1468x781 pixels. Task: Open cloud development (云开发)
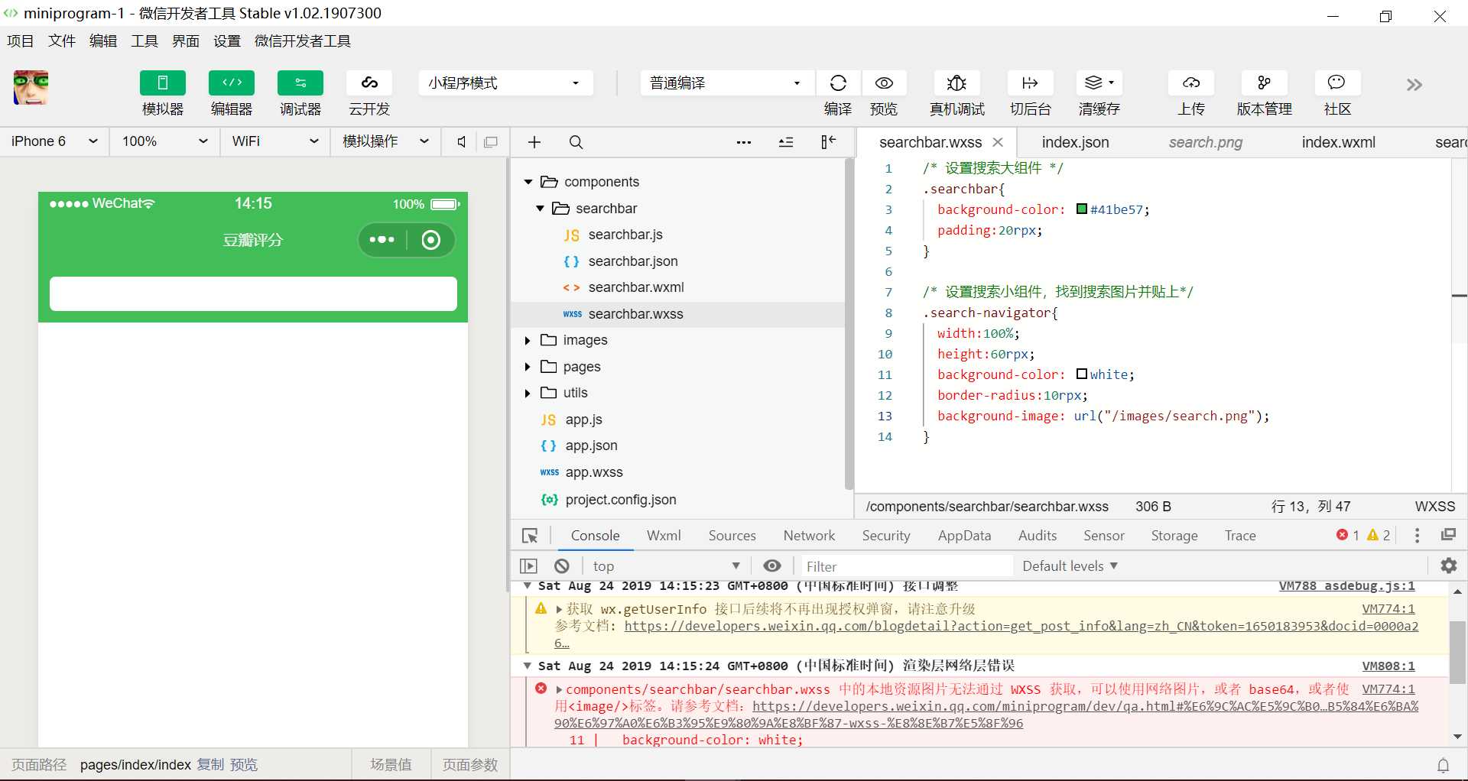(369, 83)
